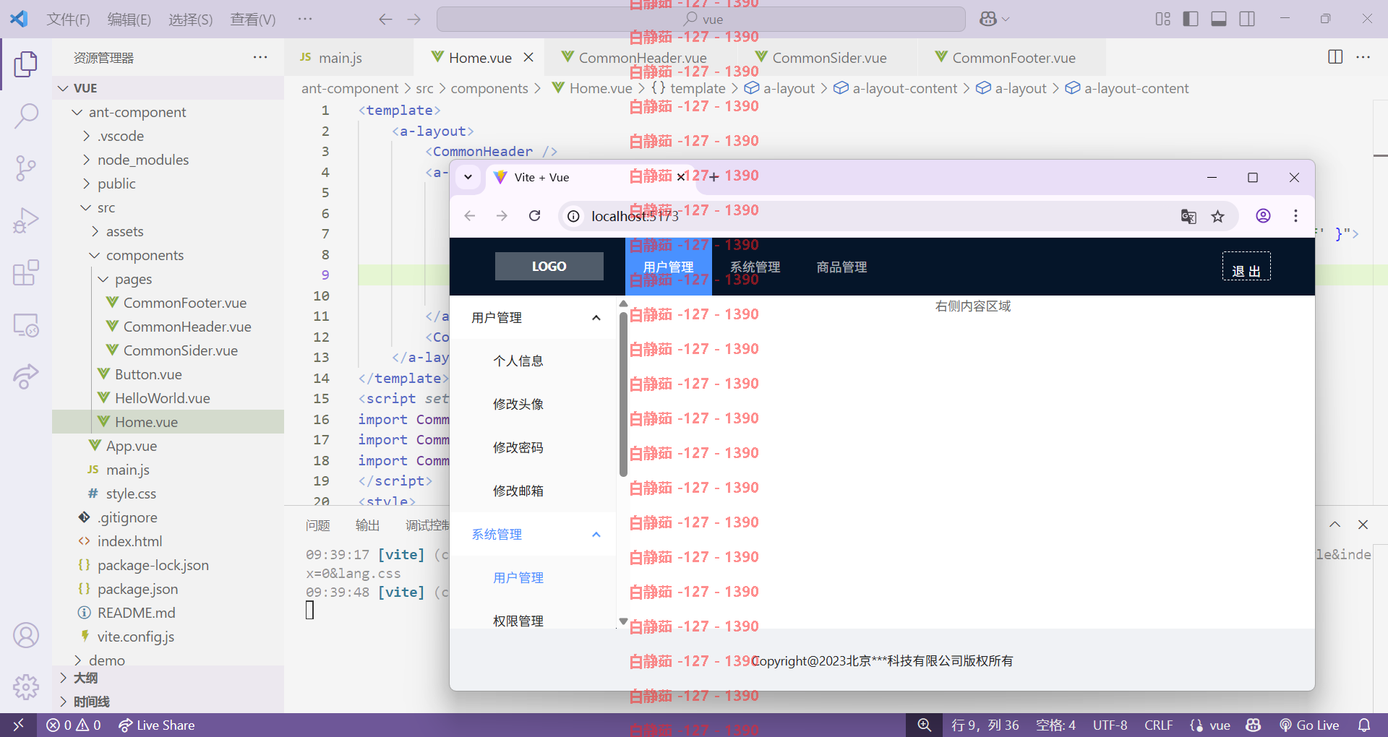Open the Remote Explorer view

click(x=26, y=325)
